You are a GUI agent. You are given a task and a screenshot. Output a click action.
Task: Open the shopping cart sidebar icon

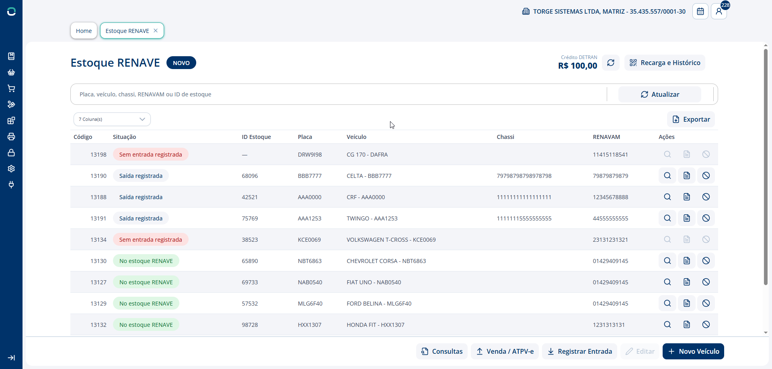[x=11, y=88]
